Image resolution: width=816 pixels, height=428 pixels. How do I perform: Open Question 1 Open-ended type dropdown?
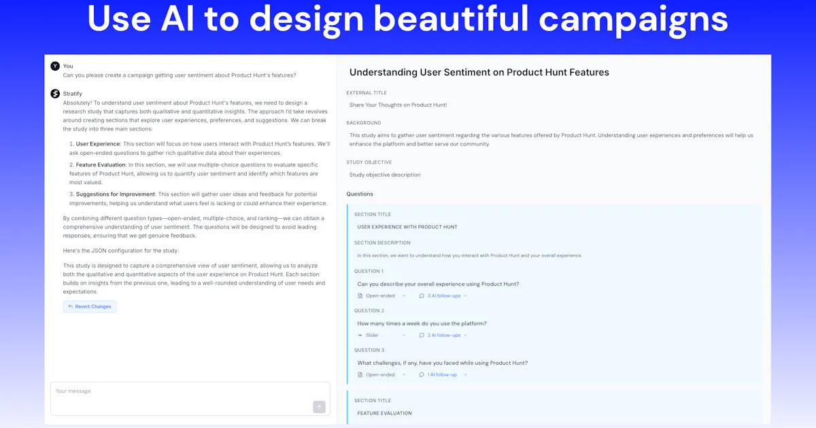point(381,296)
